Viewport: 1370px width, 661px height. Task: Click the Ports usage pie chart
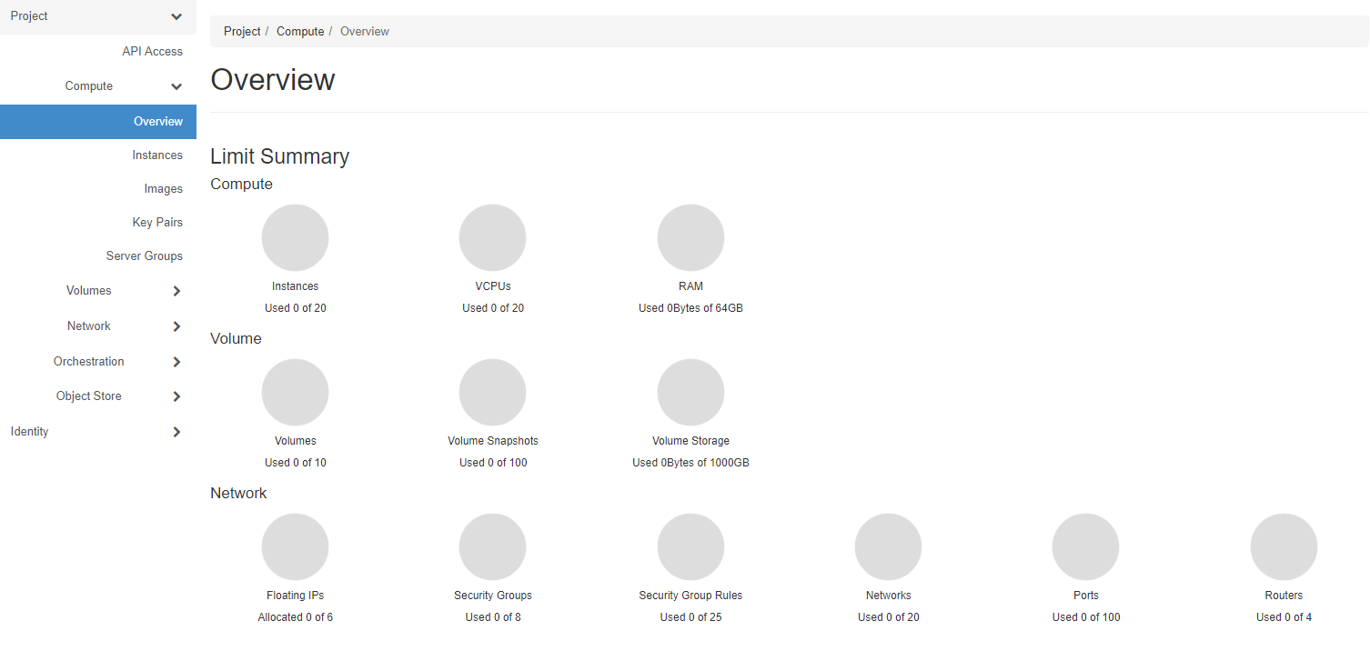(x=1085, y=547)
